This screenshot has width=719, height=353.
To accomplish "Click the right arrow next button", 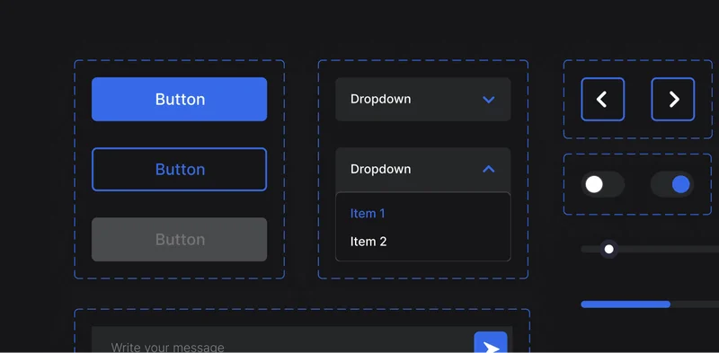I will (672, 99).
